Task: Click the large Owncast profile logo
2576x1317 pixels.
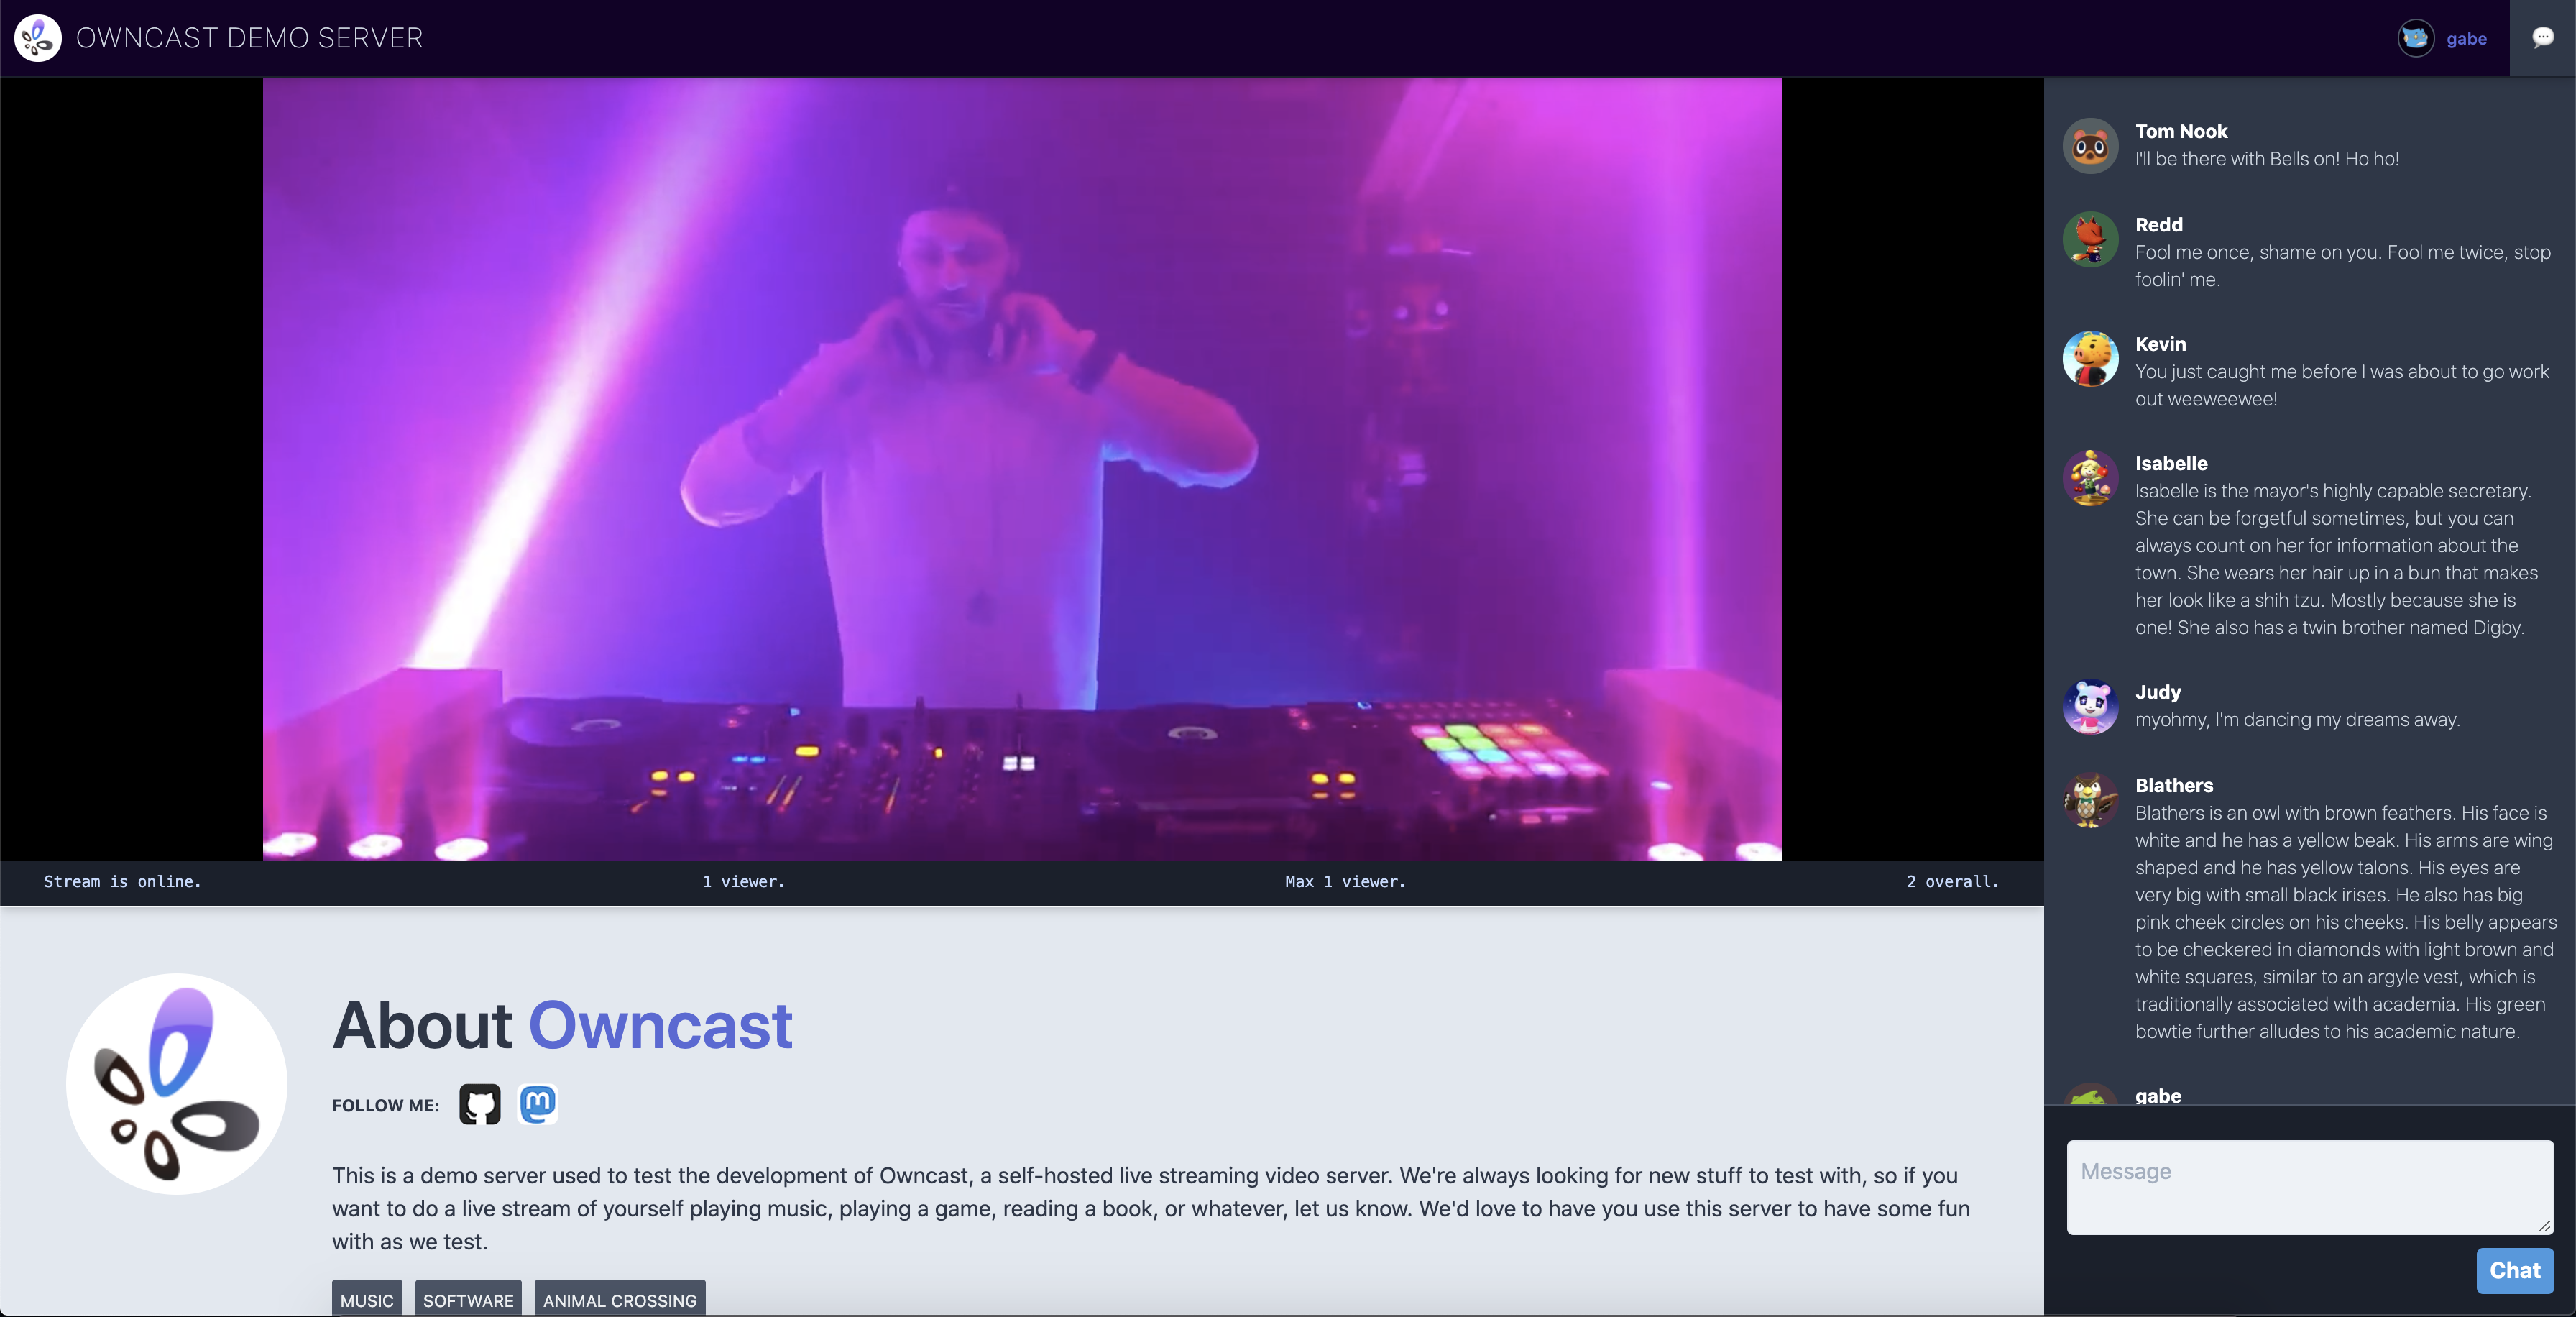Action: 177,1083
